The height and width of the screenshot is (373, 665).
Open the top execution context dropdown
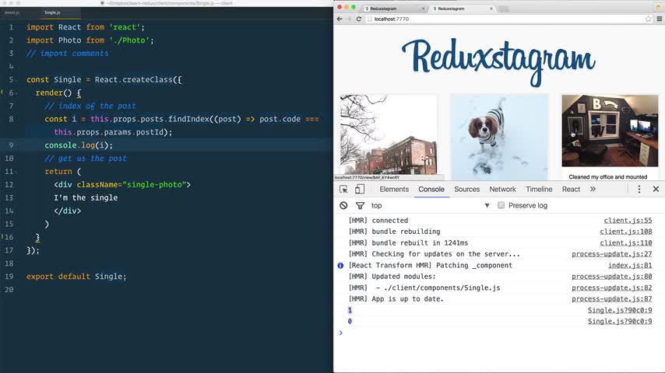tap(430, 205)
